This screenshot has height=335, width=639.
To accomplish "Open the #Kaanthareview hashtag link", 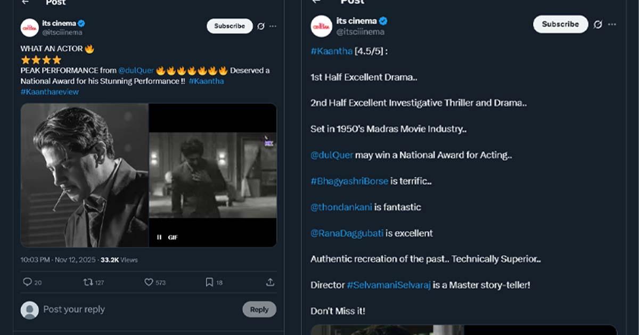I will coord(50,92).
